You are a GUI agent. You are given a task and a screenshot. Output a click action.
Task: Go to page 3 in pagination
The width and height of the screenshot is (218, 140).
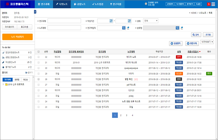pos(126,115)
